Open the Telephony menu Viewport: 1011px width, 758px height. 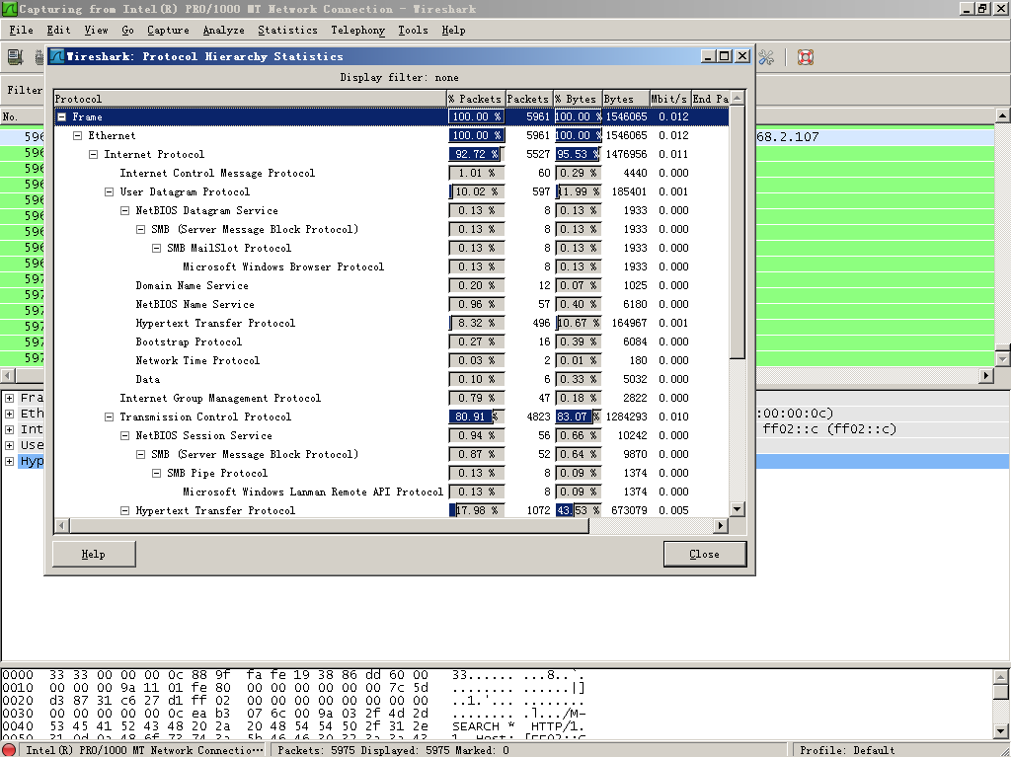click(x=357, y=31)
